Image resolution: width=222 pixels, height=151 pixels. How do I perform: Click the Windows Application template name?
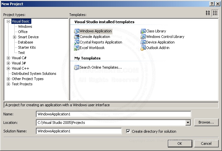click(x=96, y=31)
